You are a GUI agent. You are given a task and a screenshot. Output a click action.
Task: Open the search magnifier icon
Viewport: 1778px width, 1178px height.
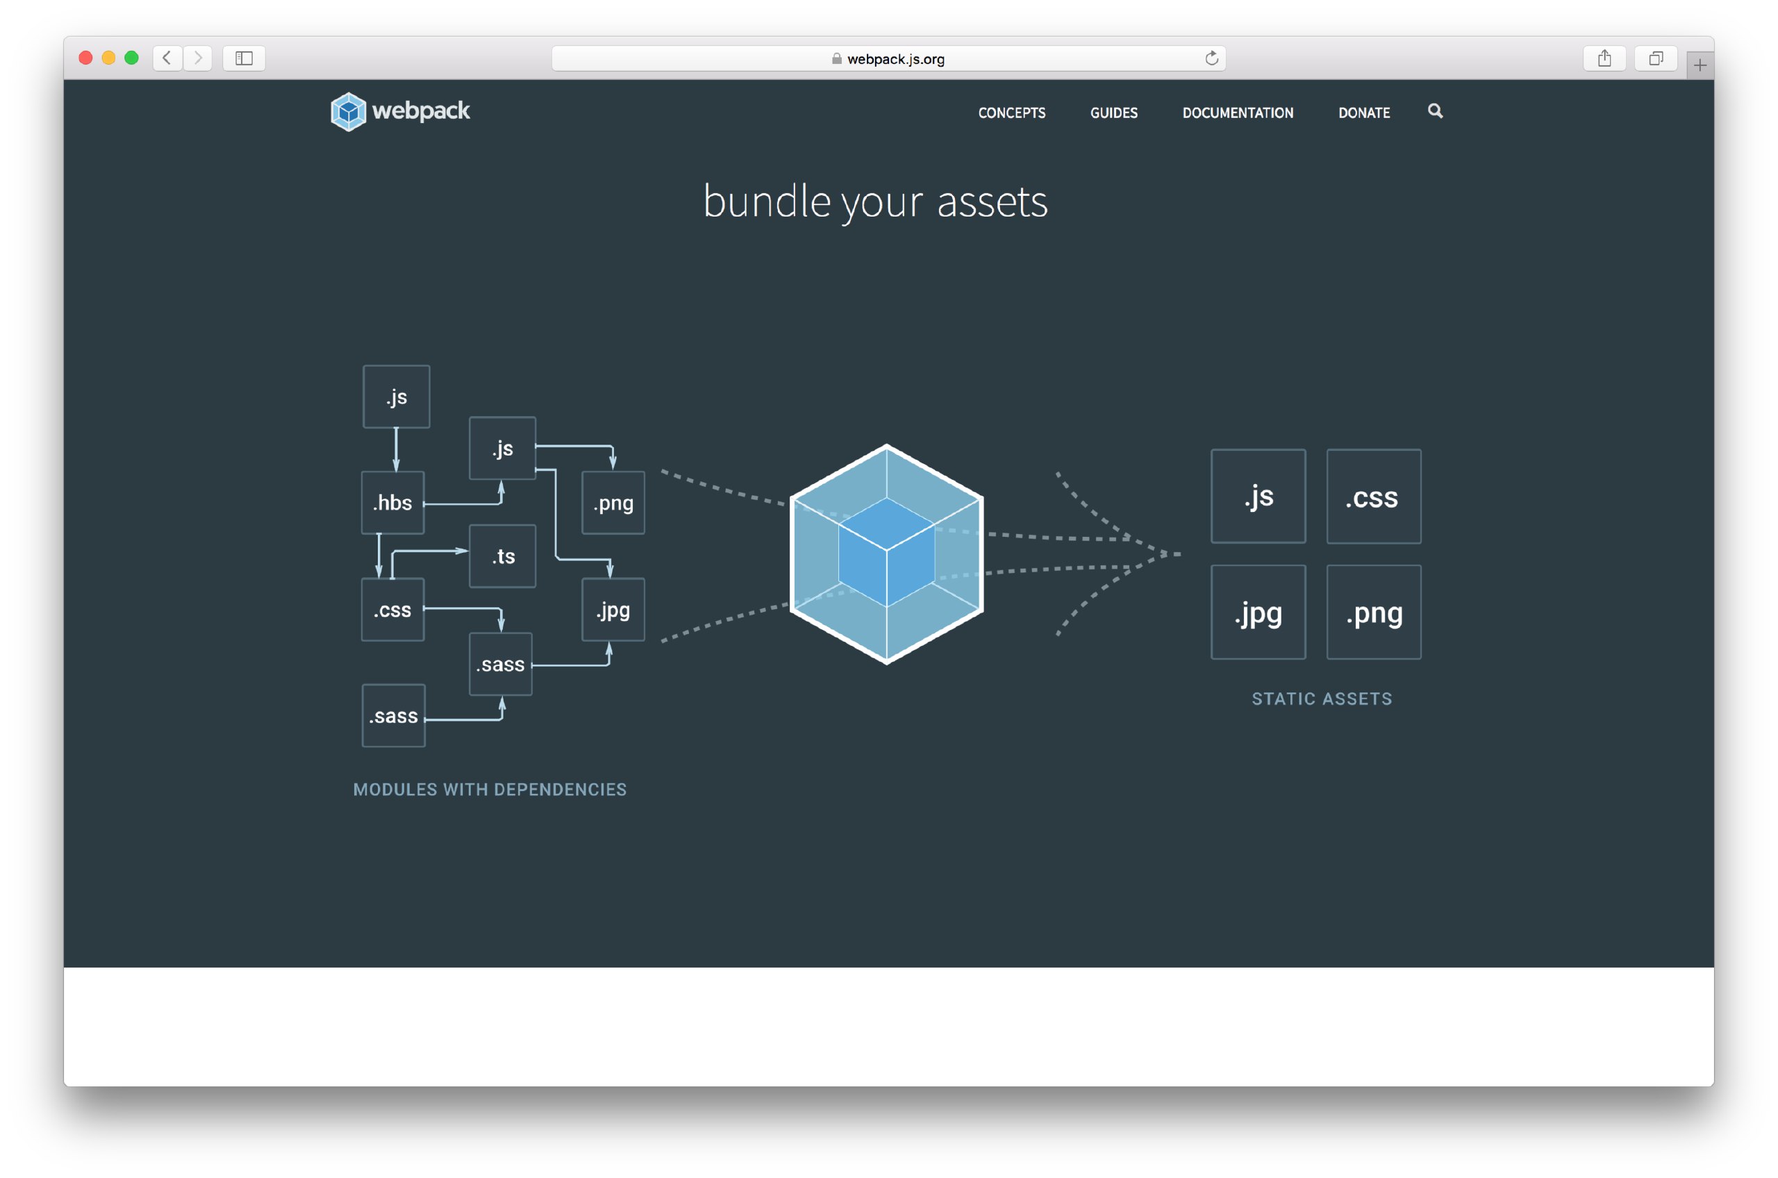click(x=1435, y=111)
